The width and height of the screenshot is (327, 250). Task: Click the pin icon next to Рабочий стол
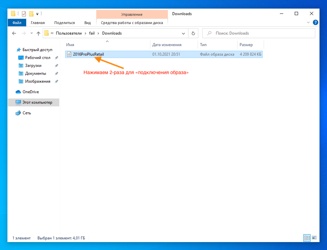coord(56,58)
